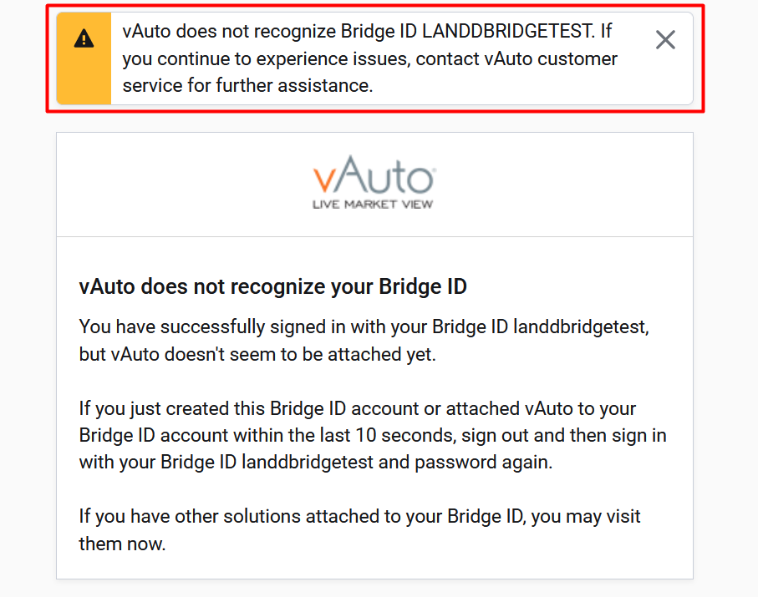Click the exclamation mark symbol in the banner

coord(84,38)
